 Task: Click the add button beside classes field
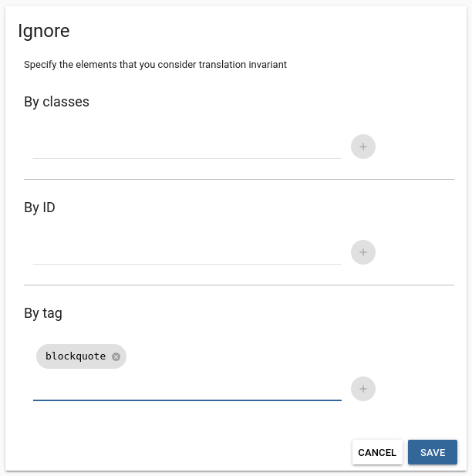click(x=362, y=147)
